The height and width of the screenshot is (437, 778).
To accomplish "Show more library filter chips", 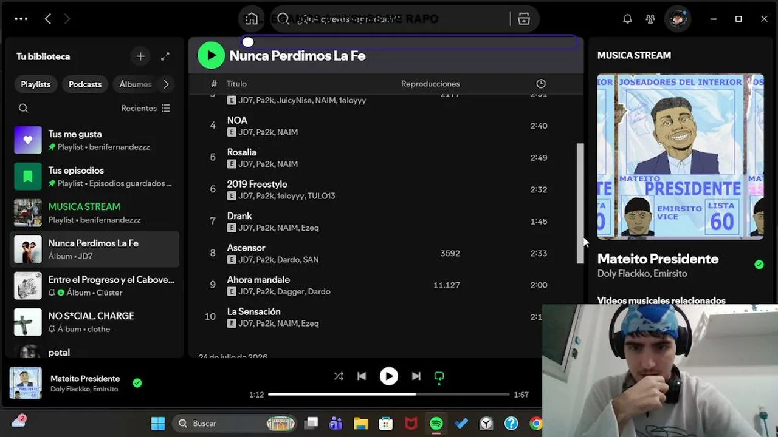I will pos(166,84).
